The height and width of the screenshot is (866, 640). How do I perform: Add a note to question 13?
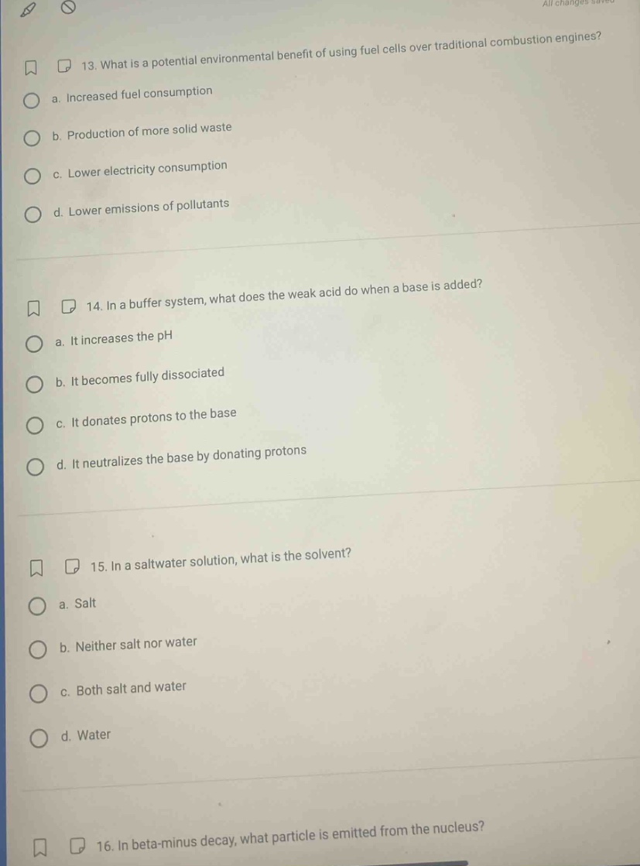pos(65,67)
